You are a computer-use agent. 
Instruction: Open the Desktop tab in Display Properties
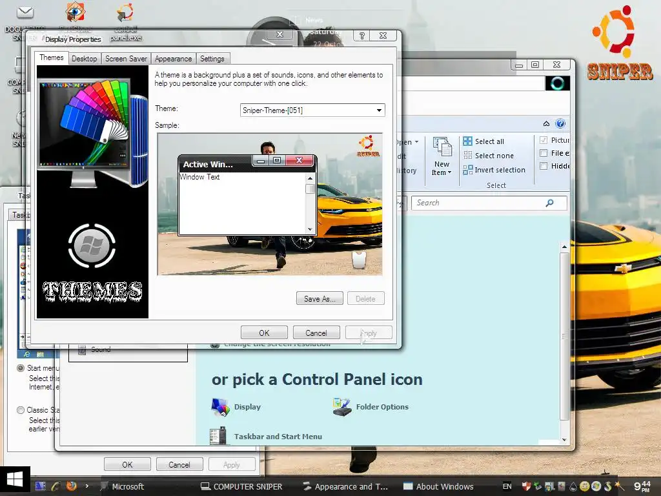tap(85, 59)
